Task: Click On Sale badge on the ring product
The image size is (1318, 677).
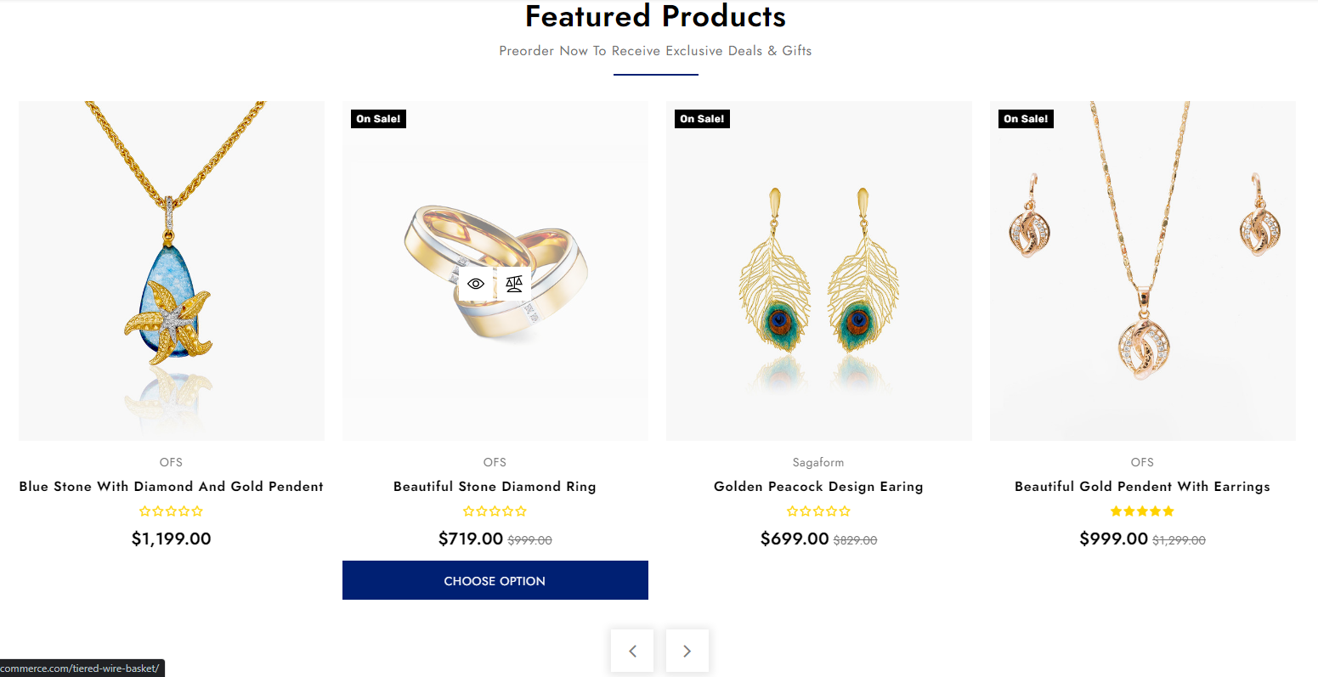Action: [x=378, y=119]
